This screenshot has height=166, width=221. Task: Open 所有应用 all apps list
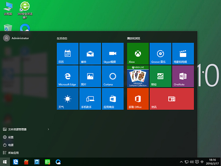pos(13,153)
